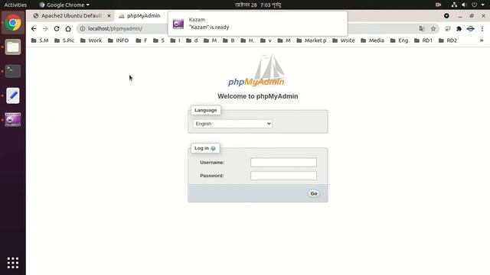
Task: Open the volume indicator in the top bar
Action: (x=464, y=5)
